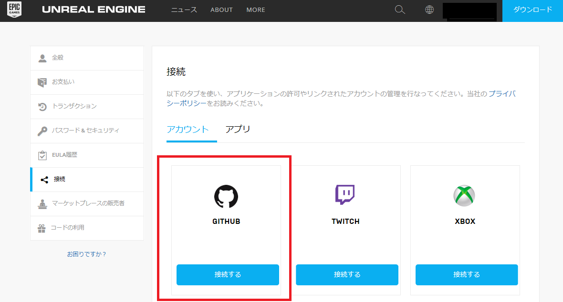This screenshot has height=302, width=563.
Task: Click the person icon beside 全般
Action: 42,58
